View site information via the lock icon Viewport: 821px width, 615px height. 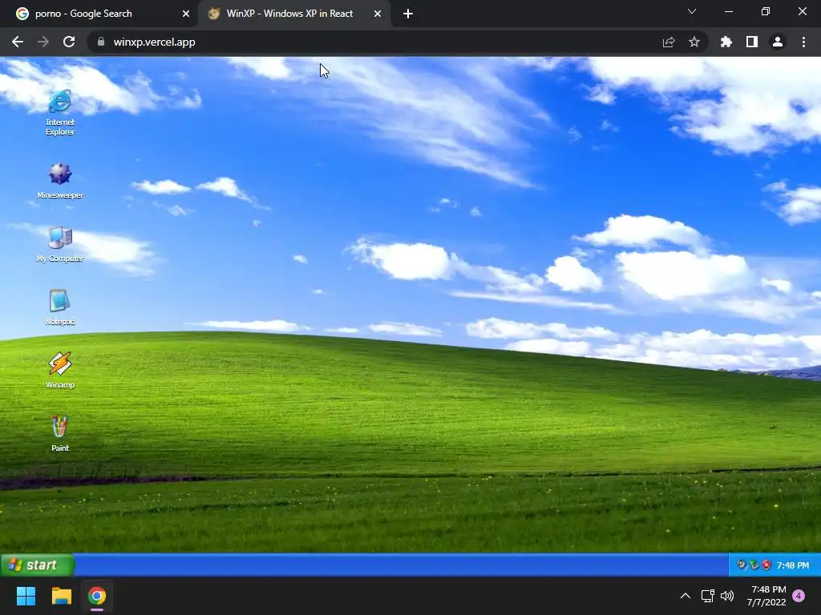(x=101, y=42)
